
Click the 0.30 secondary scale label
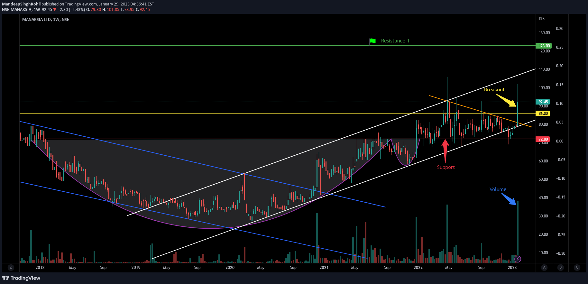pyautogui.click(x=560, y=29)
